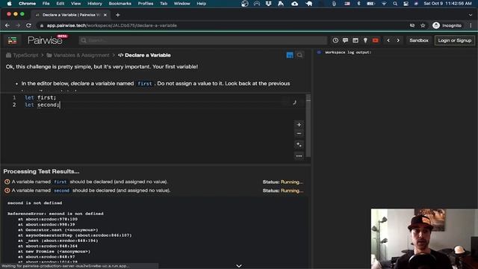This screenshot has width=478, height=269.
Task: Click the 'first' variable test result row
Action: click(x=154, y=182)
